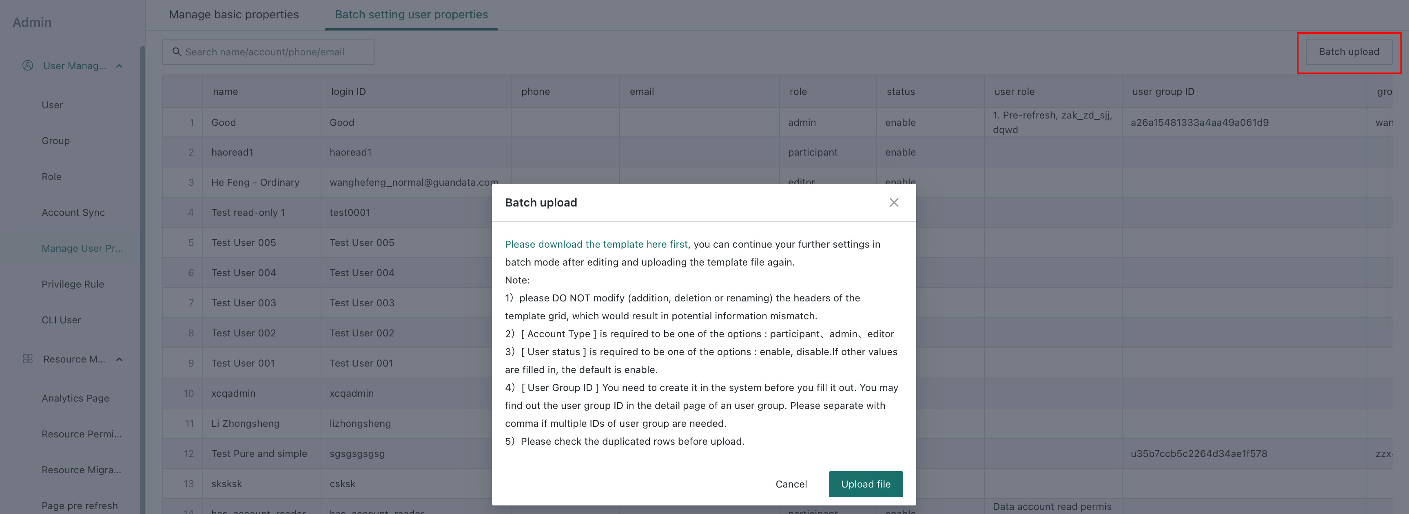
Task: Close the Batch upload dialog
Action: click(x=894, y=203)
